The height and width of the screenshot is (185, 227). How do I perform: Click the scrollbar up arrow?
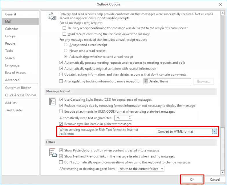coord(222,13)
